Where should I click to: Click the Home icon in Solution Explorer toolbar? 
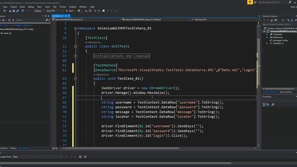click(271, 20)
